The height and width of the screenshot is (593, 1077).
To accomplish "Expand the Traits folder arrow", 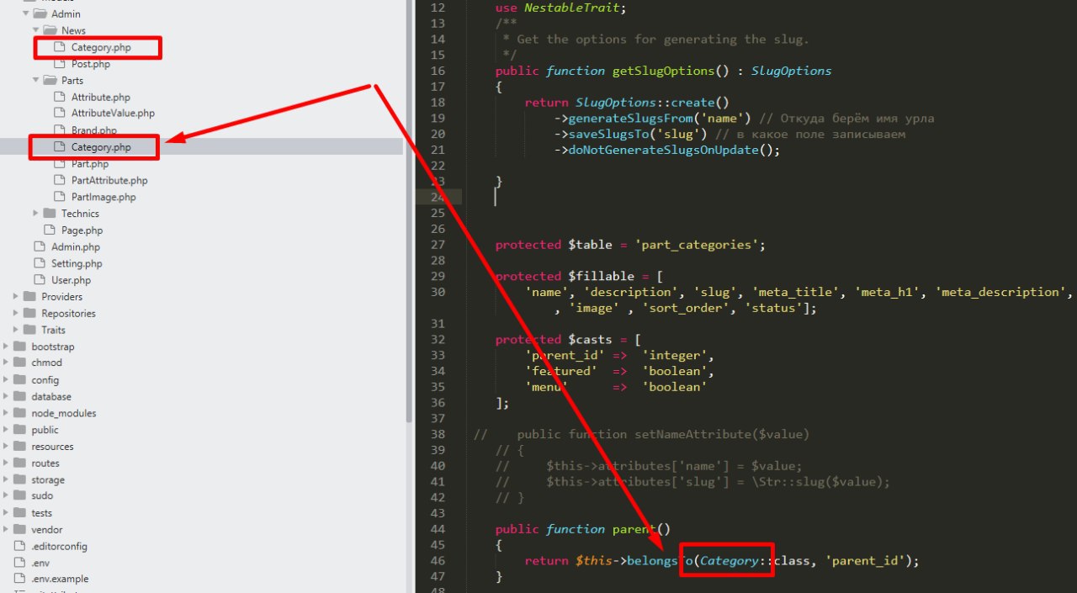I will click(16, 330).
